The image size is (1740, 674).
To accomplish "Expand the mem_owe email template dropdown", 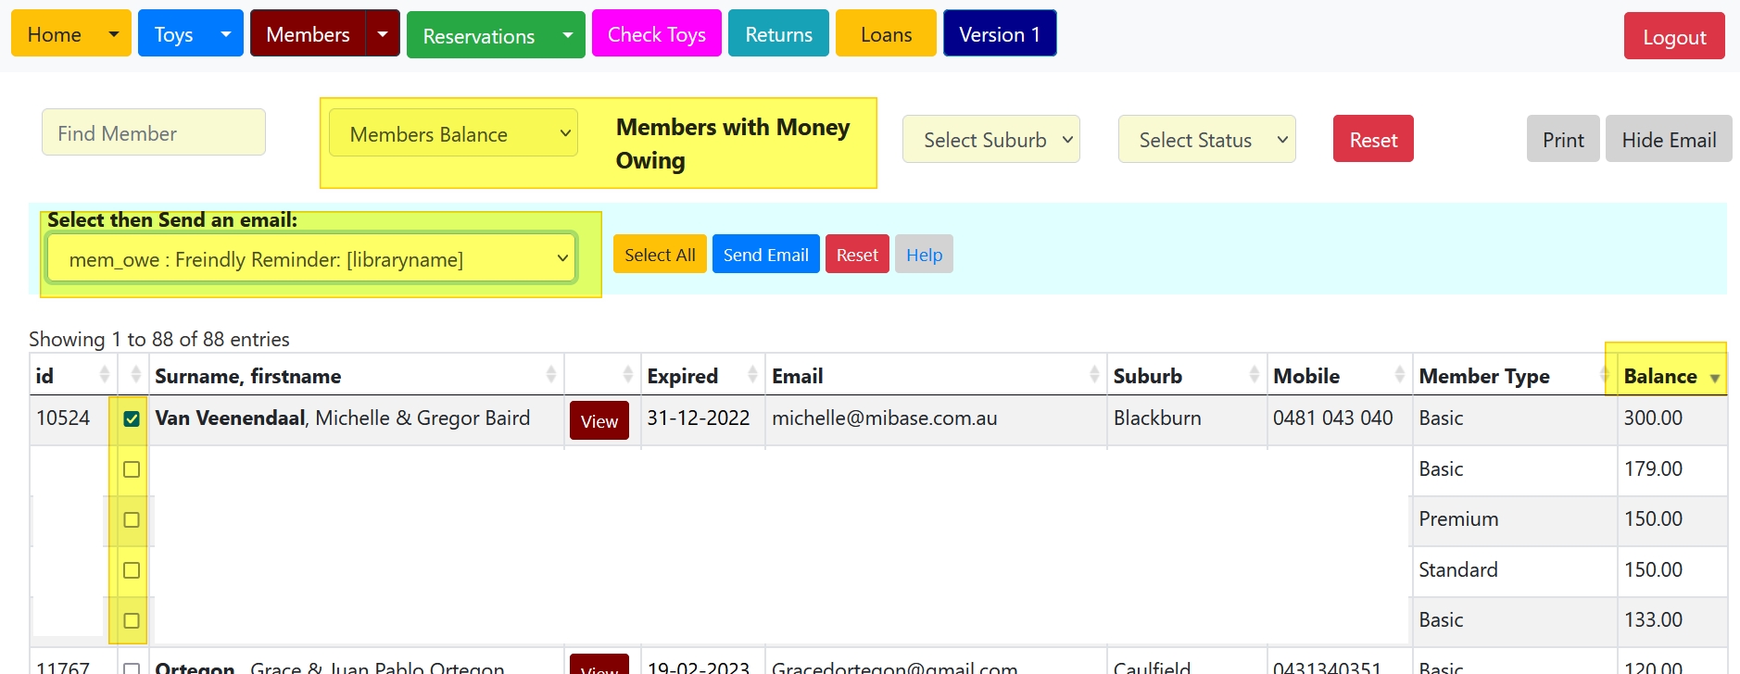I will tap(310, 259).
